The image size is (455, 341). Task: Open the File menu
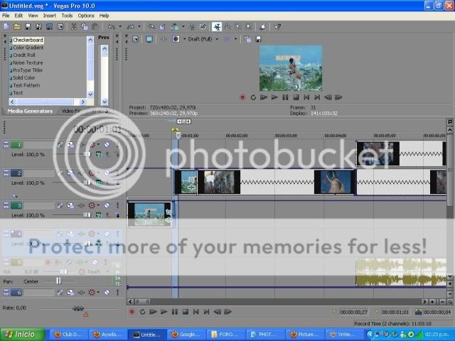[6, 16]
